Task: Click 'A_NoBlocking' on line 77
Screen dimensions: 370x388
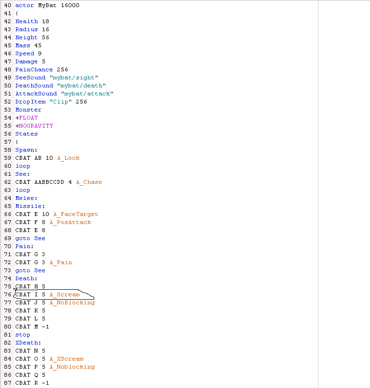Action: (72, 303)
